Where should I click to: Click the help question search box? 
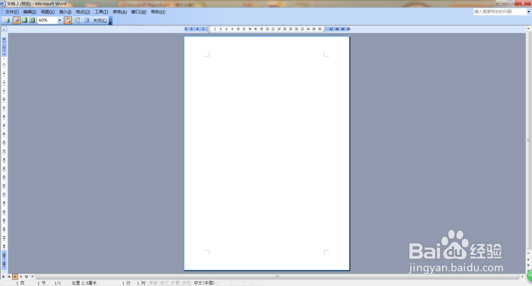coord(500,12)
